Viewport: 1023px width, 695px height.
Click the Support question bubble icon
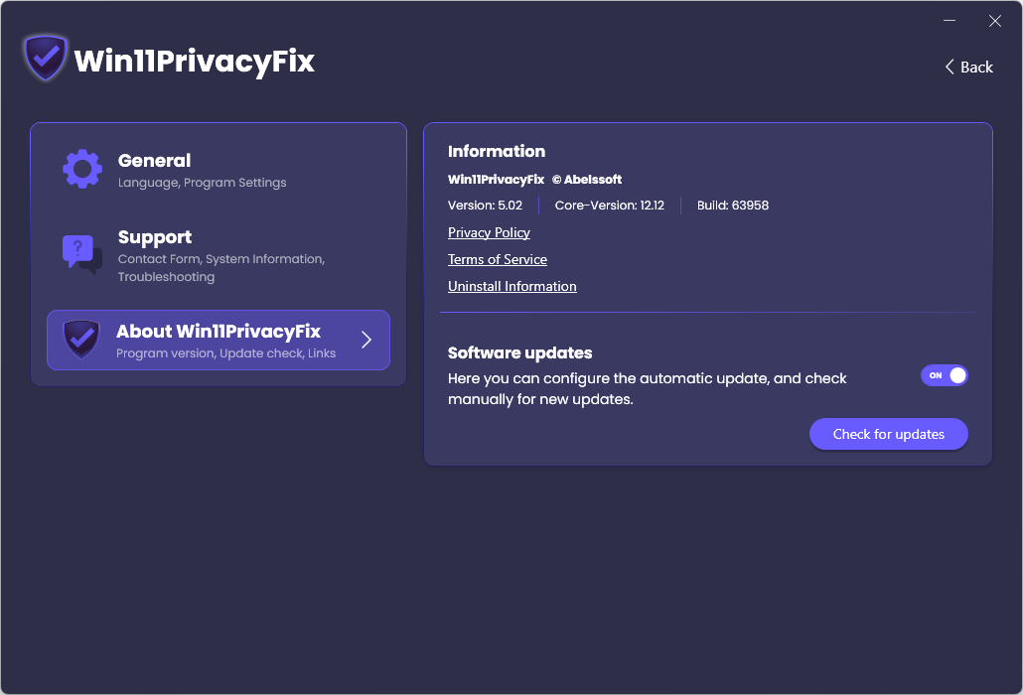82,254
